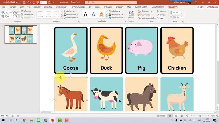Open the Rotate objects dropdown
219x123 pixels.
point(160,18)
